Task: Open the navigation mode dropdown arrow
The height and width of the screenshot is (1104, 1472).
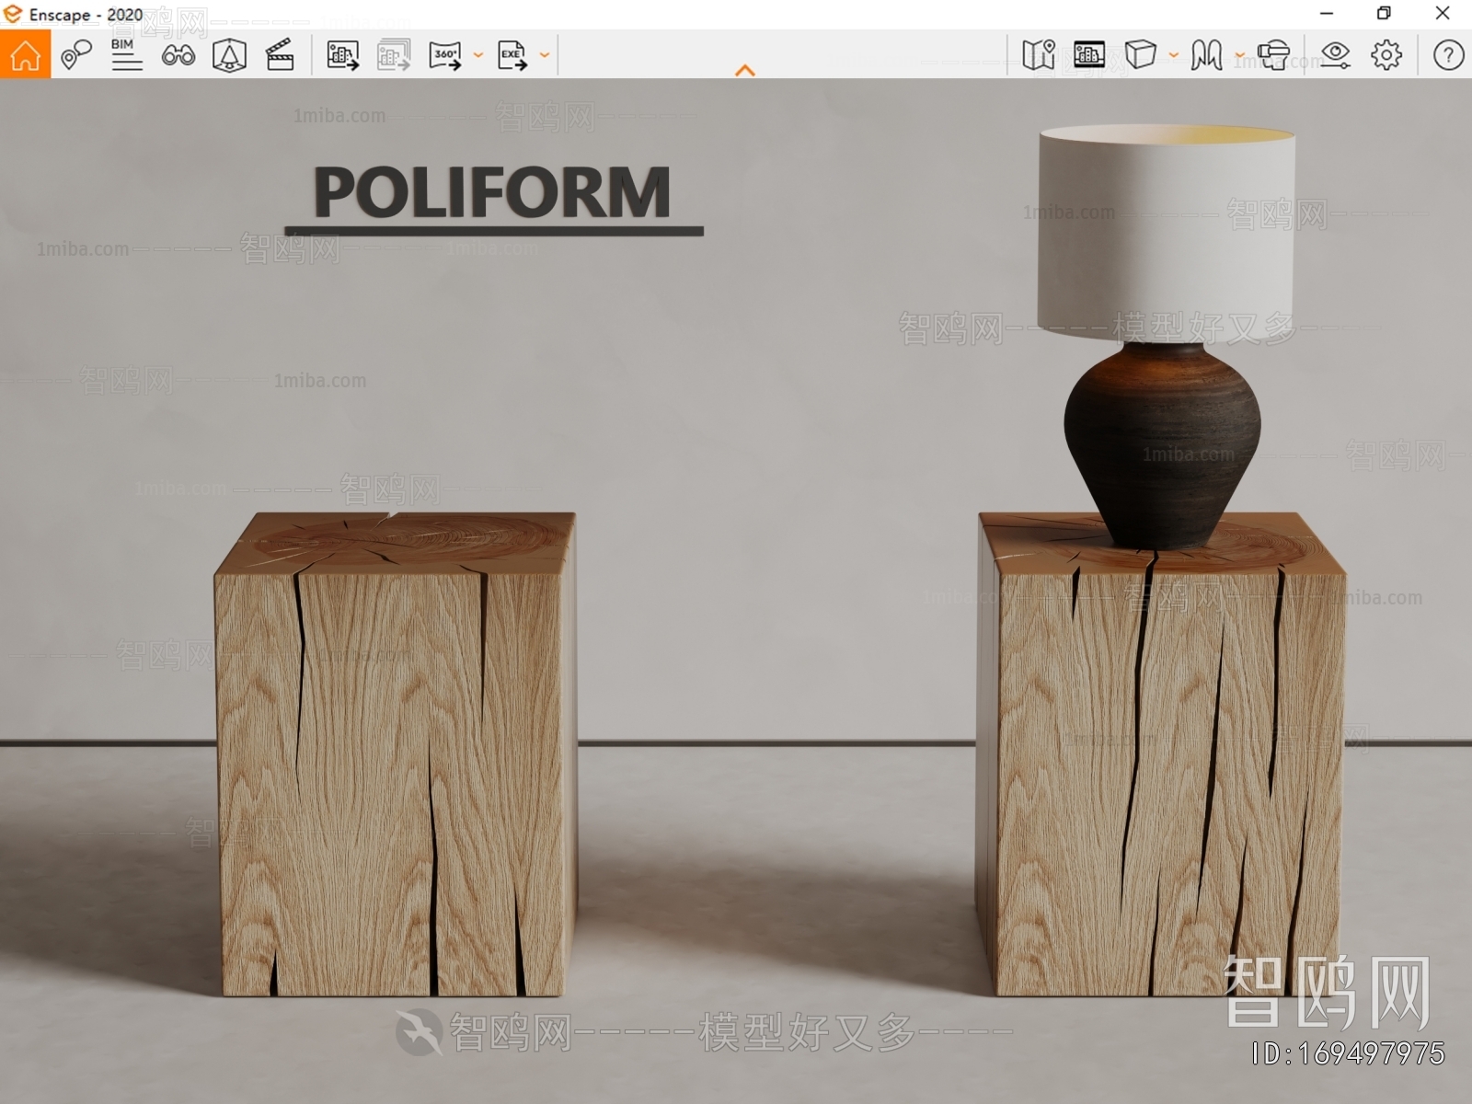Action: point(1239,55)
